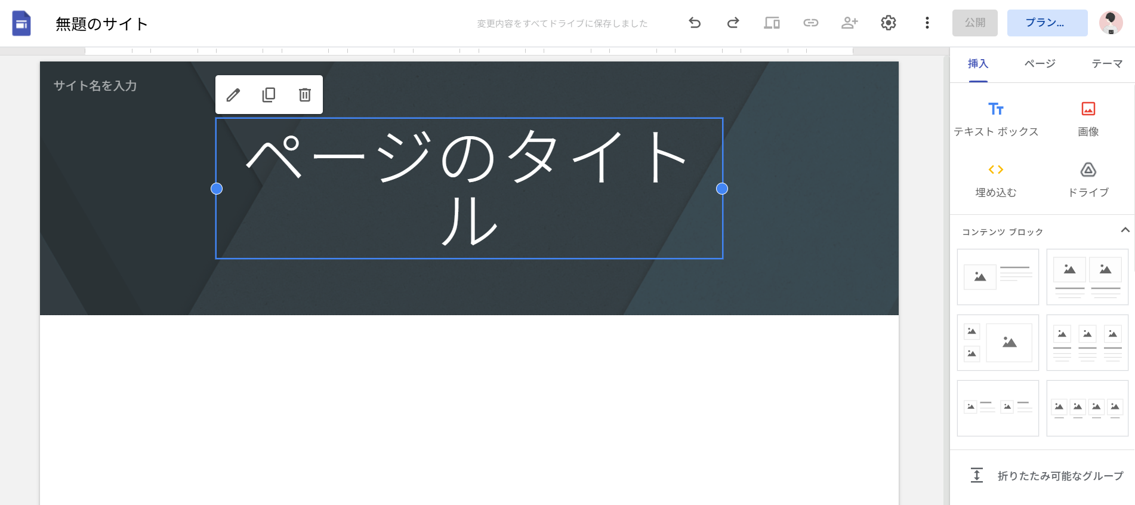Select the right resize handle of title
The width and height of the screenshot is (1135, 505).
(x=721, y=189)
